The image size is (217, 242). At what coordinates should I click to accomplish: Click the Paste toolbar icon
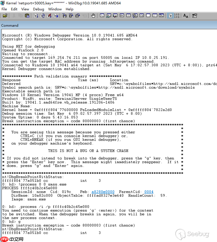(x=27, y=15)
